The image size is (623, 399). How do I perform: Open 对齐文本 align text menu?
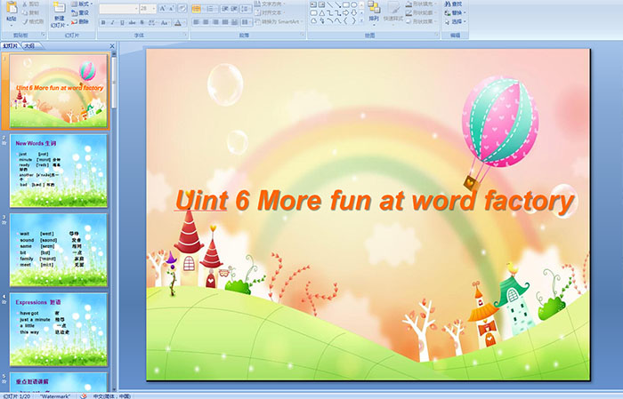271,12
